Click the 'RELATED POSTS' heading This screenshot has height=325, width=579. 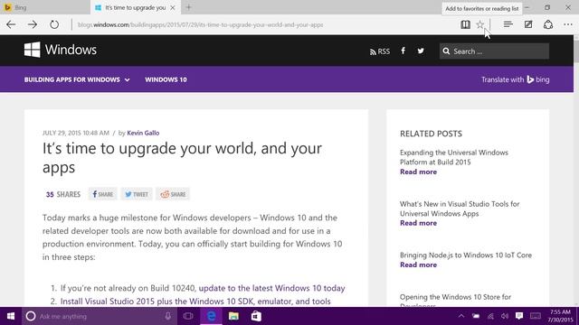(431, 134)
